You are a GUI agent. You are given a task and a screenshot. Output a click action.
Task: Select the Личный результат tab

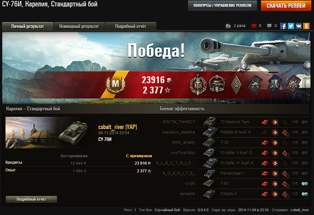pyautogui.click(x=27, y=26)
